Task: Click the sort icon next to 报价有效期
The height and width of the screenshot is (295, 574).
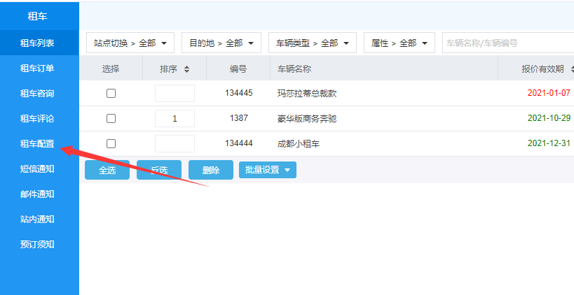Action: (572, 69)
